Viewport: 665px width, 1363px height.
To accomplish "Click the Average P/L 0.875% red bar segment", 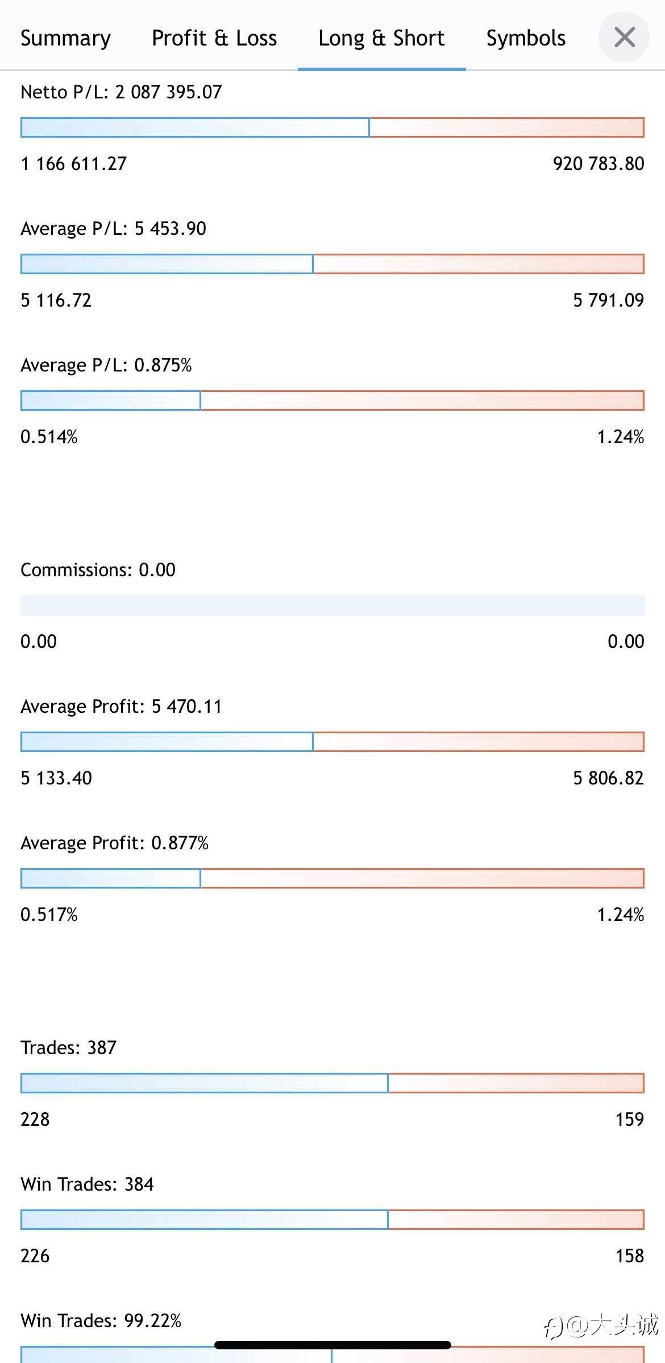I will tap(422, 400).
